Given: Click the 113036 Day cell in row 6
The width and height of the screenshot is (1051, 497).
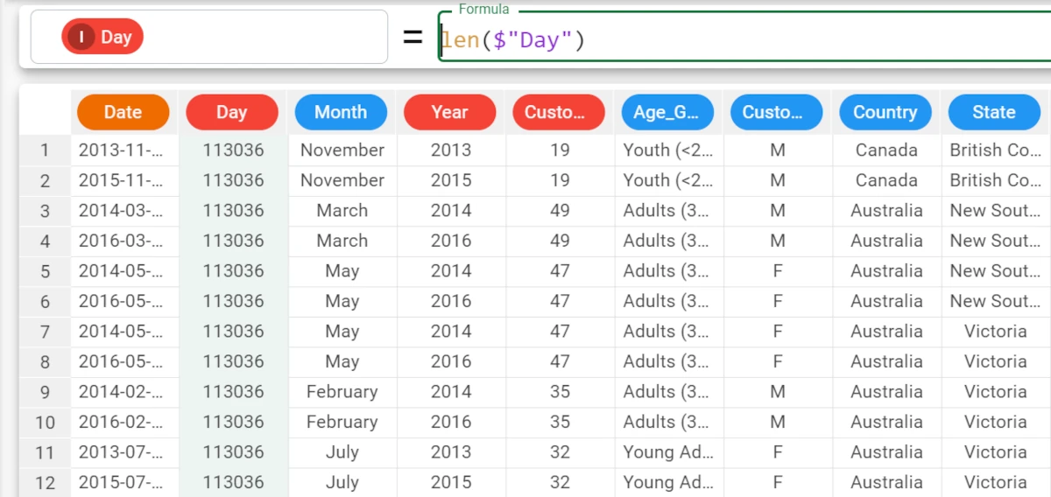Looking at the screenshot, I should click(233, 301).
